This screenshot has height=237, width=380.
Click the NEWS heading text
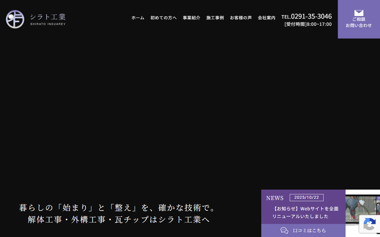pyautogui.click(x=275, y=198)
